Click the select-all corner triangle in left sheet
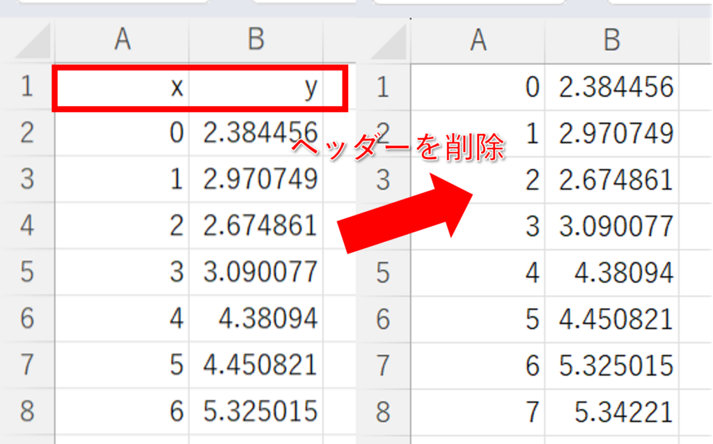 33,43
